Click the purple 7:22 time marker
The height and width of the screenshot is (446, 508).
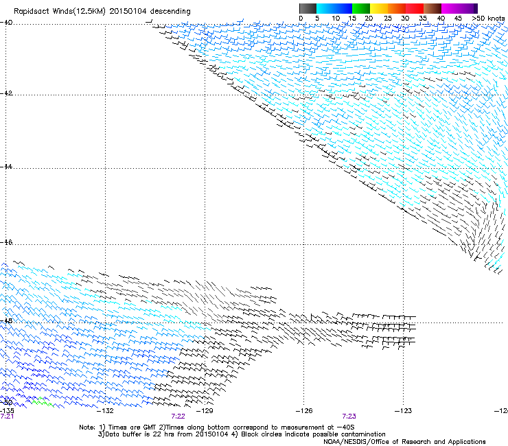click(178, 416)
